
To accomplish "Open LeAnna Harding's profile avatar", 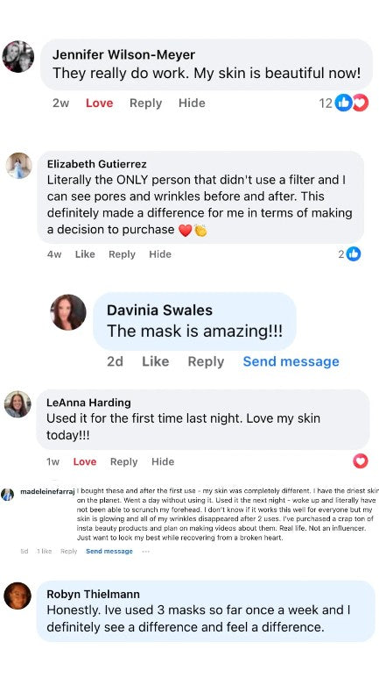I will (18, 404).
